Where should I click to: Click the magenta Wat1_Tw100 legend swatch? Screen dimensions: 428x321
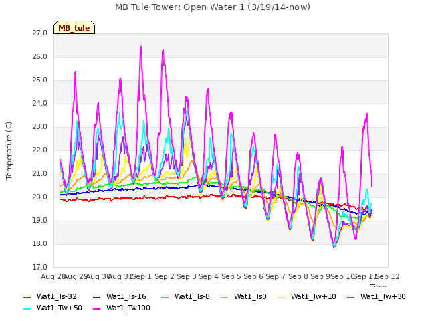pyautogui.click(x=97, y=309)
